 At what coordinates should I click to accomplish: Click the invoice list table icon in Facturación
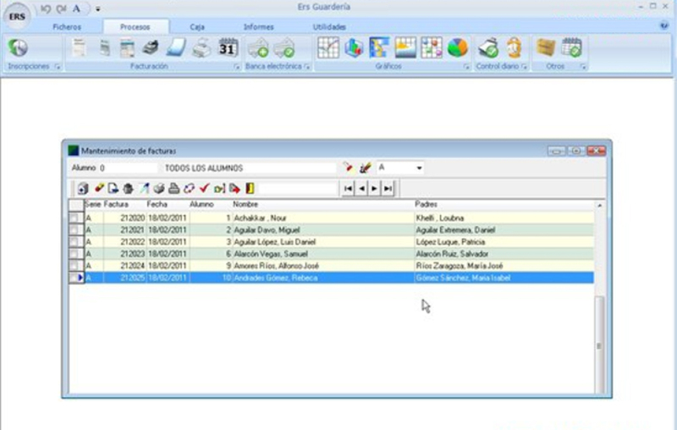128,47
